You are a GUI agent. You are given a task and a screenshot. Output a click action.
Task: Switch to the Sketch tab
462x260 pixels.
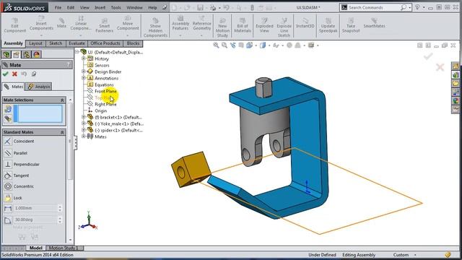pyautogui.click(x=56, y=43)
